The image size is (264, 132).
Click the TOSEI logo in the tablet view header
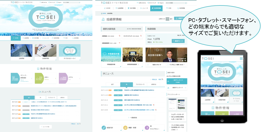click(x=208, y=59)
